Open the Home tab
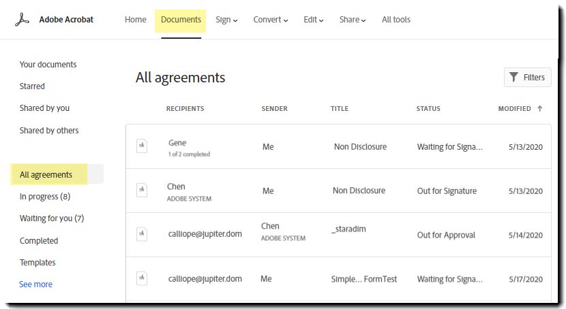 [136, 20]
